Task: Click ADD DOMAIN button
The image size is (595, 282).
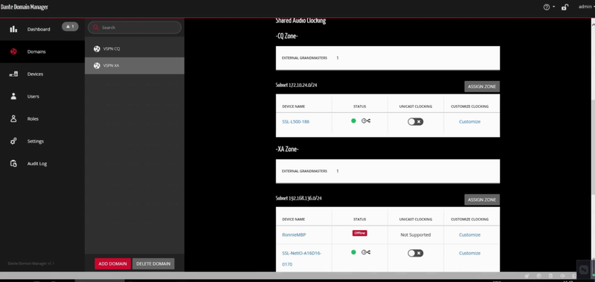Action: 113,264
